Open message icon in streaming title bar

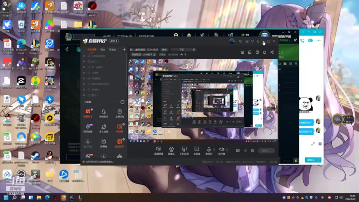click(x=241, y=41)
